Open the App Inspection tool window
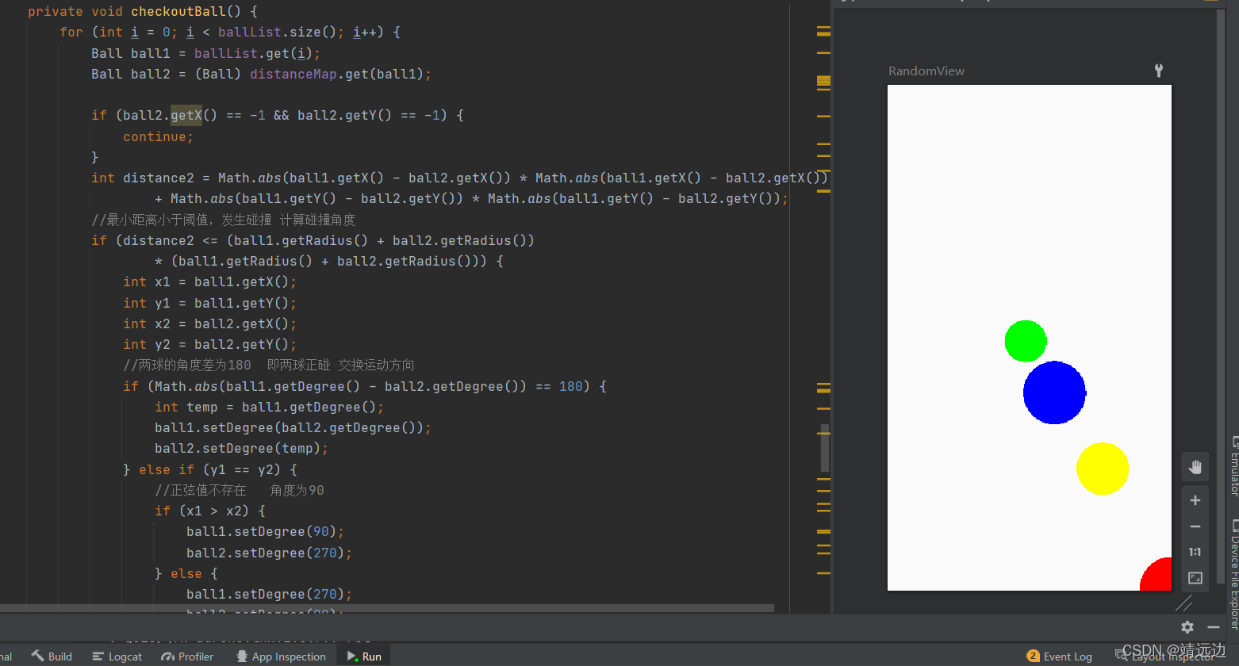Image resolution: width=1239 pixels, height=666 pixels. click(x=281, y=656)
